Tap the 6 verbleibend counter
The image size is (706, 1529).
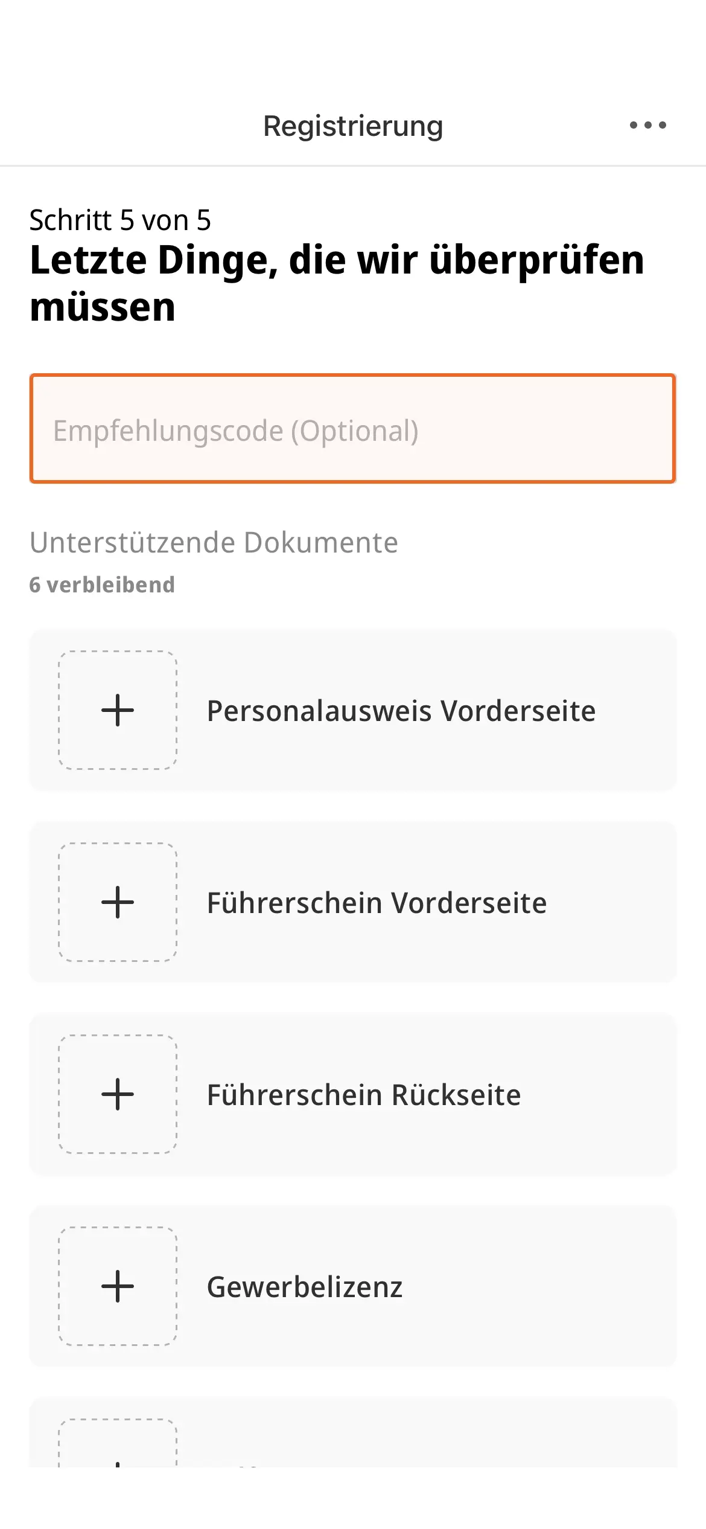[x=102, y=585]
